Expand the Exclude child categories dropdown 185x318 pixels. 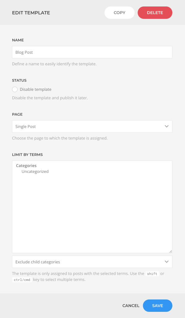pos(92,262)
